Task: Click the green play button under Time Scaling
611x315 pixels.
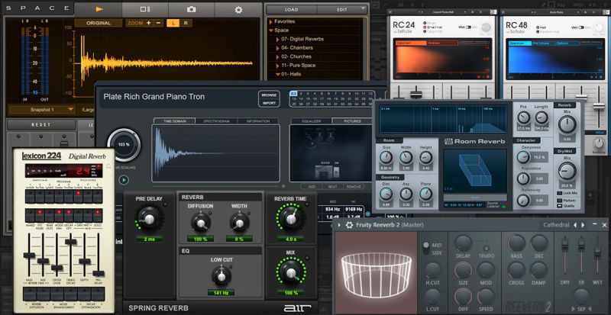Action: point(124,180)
